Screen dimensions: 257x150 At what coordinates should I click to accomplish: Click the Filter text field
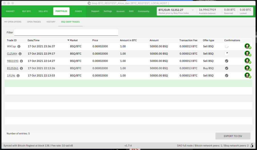coord(66,33)
